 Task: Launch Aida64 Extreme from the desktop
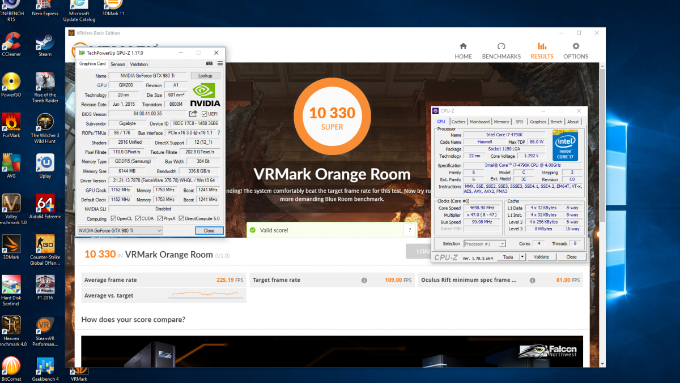coord(45,206)
